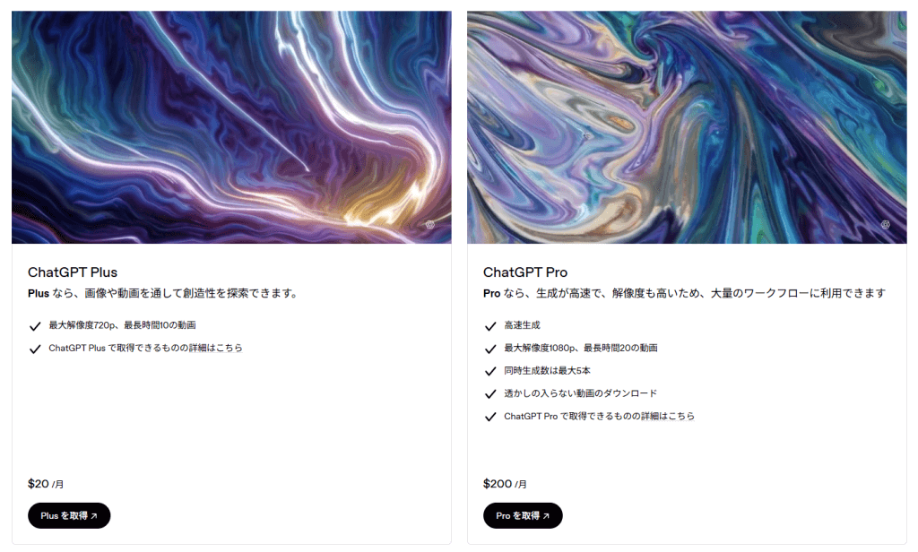Click the 透かしの入らない動画のダウンロード text

click(x=580, y=393)
